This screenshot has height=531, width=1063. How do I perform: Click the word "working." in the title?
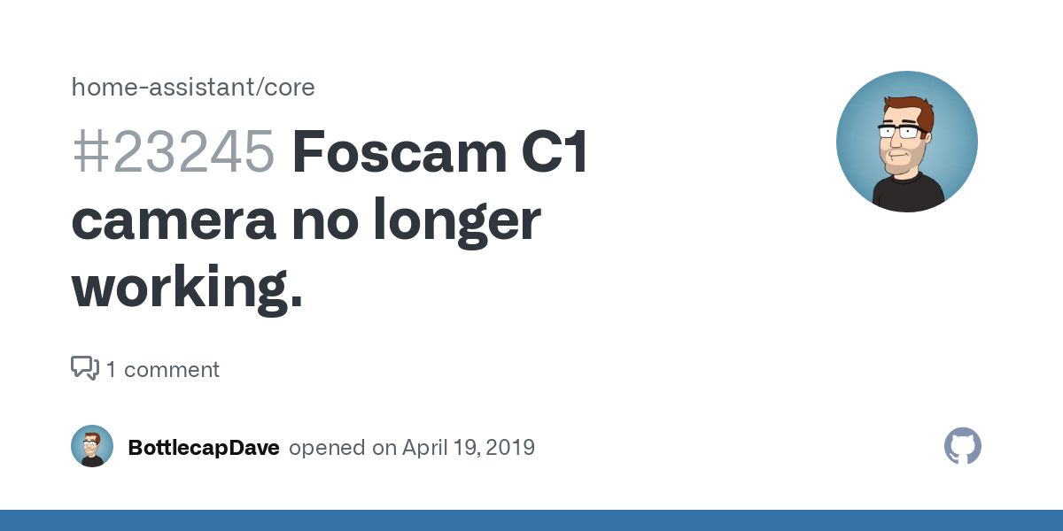pos(187,289)
